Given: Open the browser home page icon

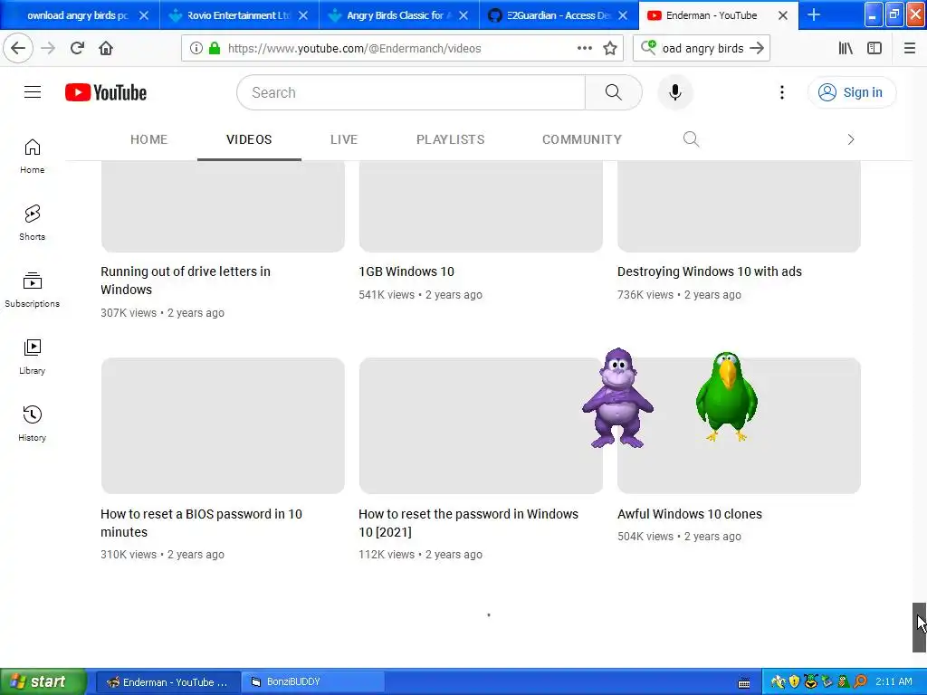Looking at the screenshot, I should pos(106,48).
